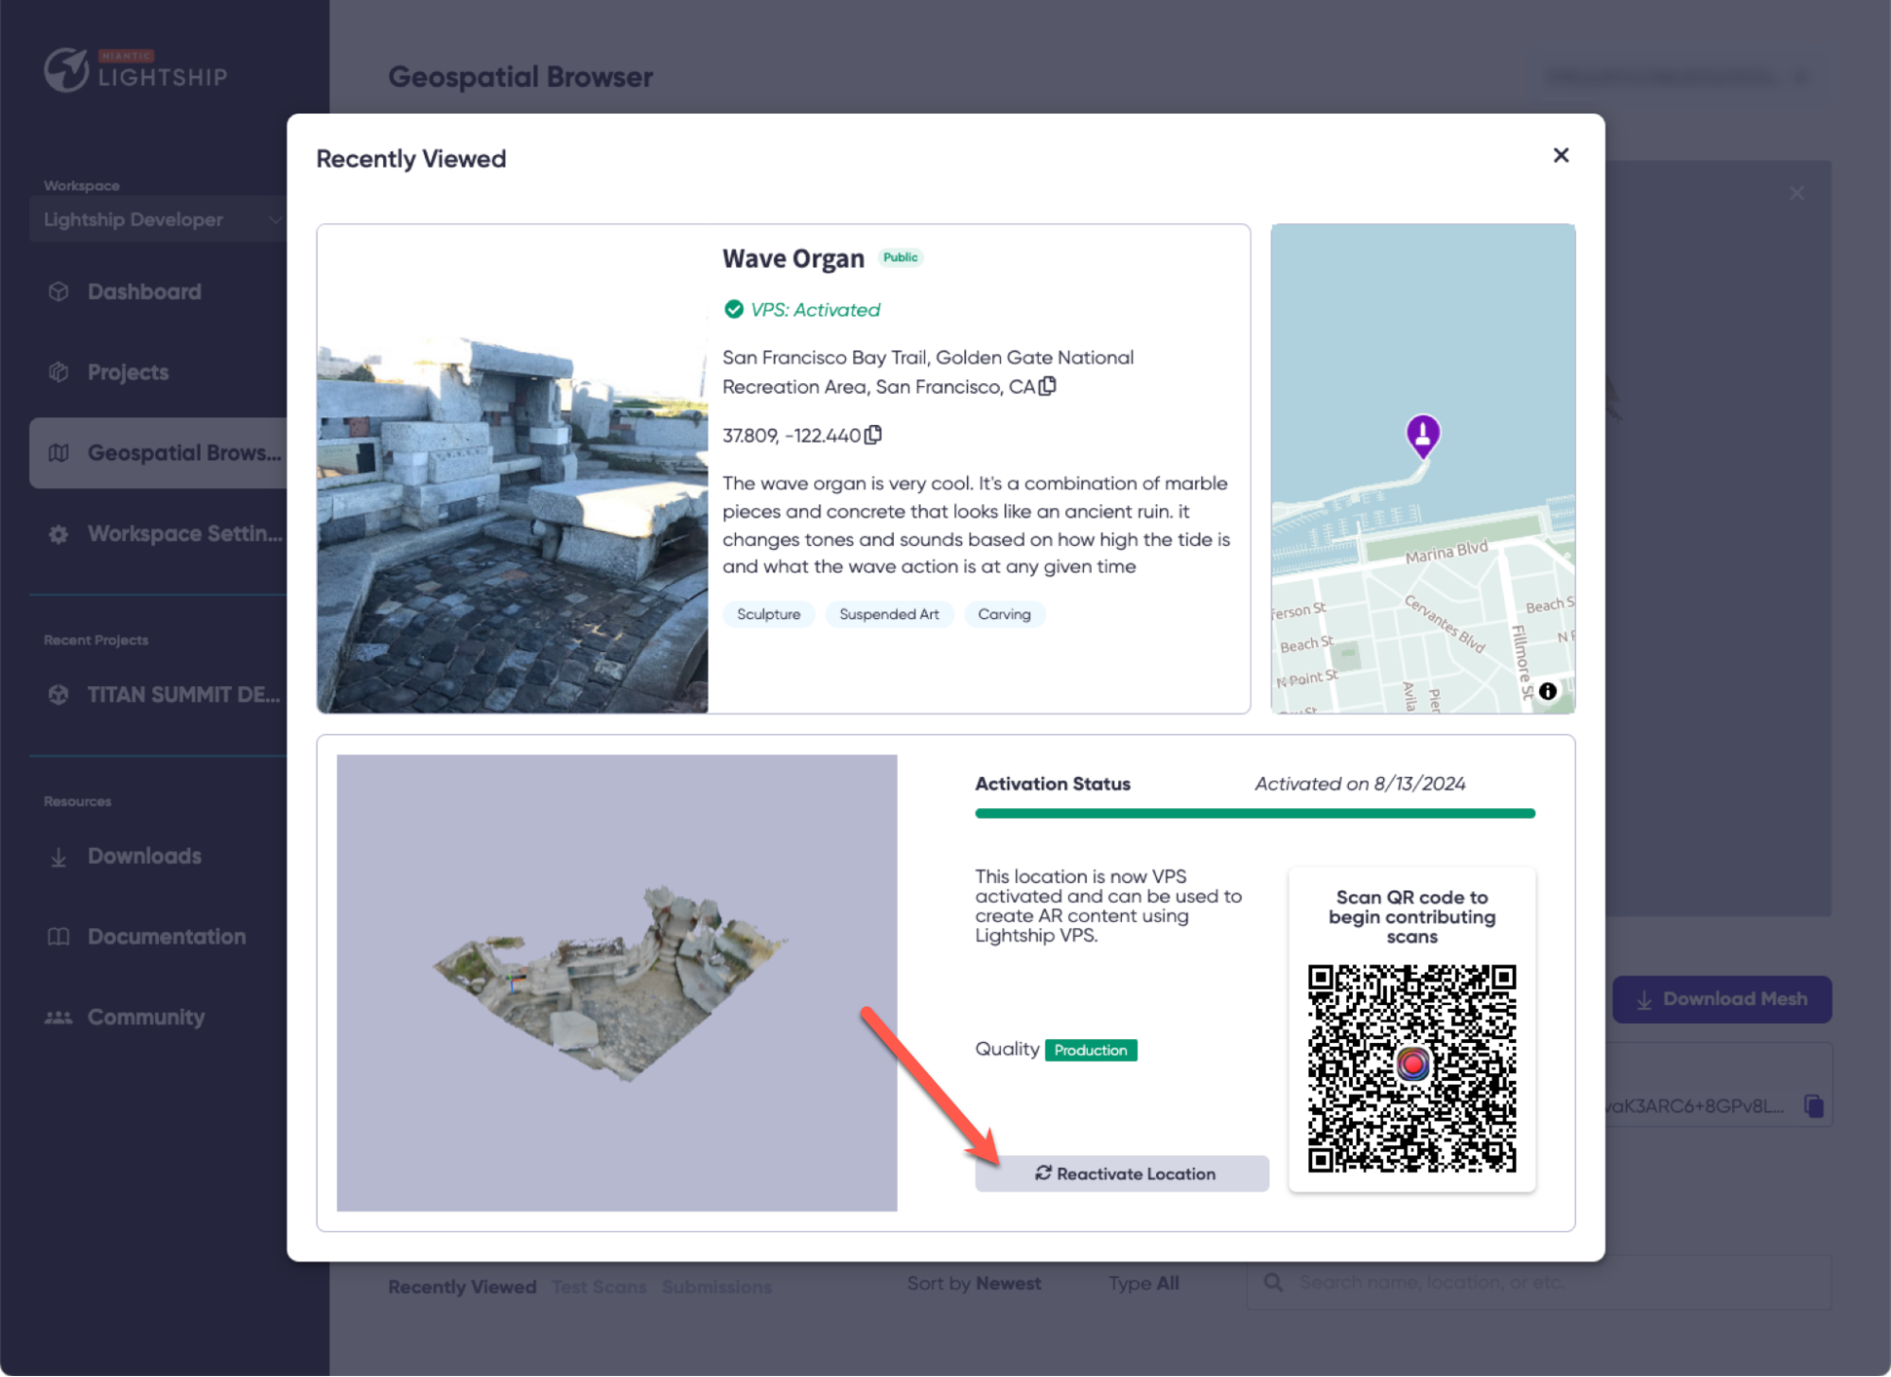
Task: Copy the anchor payload with the copy icon
Action: click(x=1812, y=1103)
